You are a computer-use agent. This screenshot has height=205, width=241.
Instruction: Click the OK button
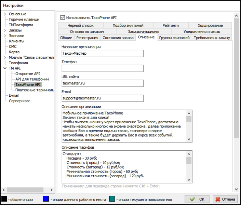tap(197, 199)
